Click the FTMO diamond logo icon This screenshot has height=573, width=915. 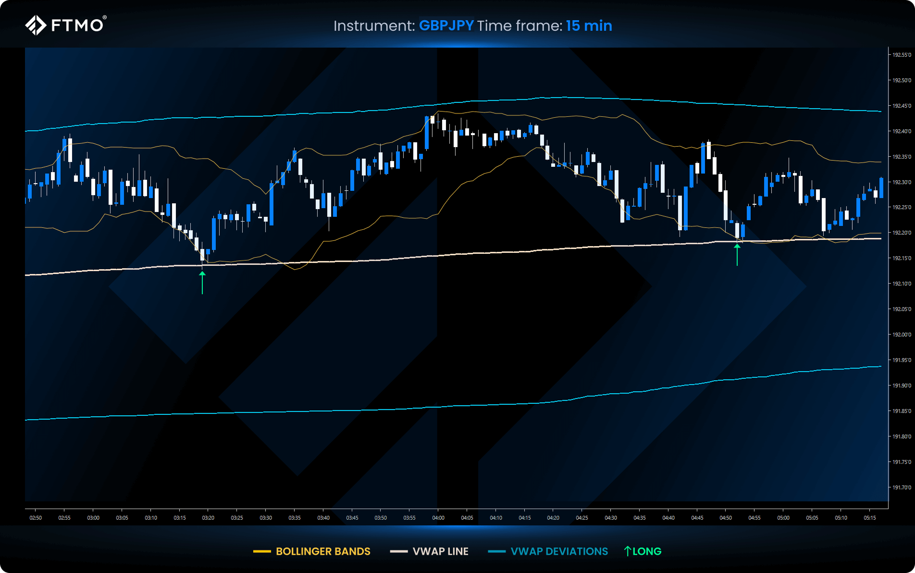(36, 25)
